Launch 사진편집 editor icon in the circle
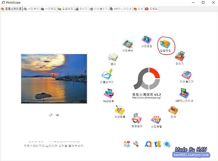Screen dimensions: 218x161 [x=147, y=41]
